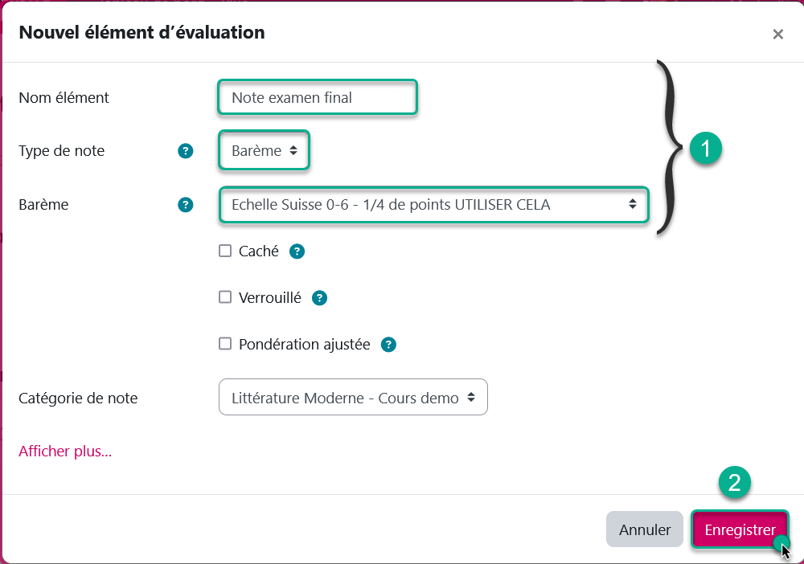804x564 pixels.
Task: Cancel with the Annuler button
Action: (x=645, y=530)
